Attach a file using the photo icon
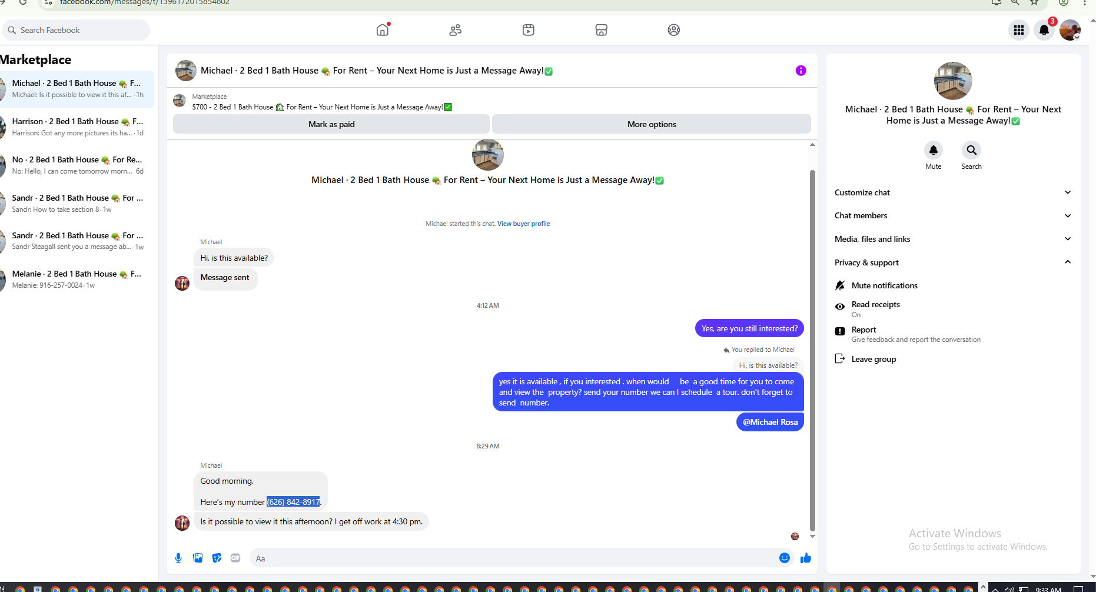 coord(198,558)
